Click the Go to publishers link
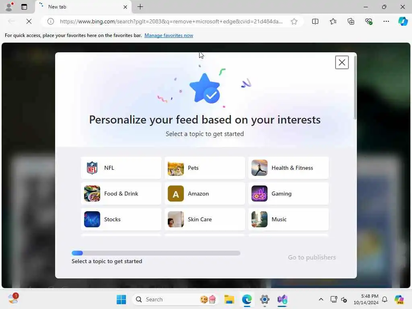 coord(312,257)
